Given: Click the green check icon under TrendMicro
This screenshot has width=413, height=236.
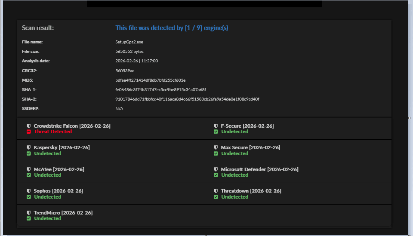Looking at the screenshot, I should [x=29, y=218].
